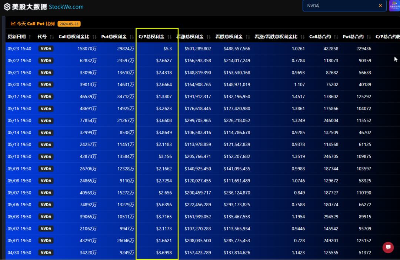Sort by 看涨/看跌总权利金比 column arrows
The width and height of the screenshot is (400, 260).
[x=302, y=37]
